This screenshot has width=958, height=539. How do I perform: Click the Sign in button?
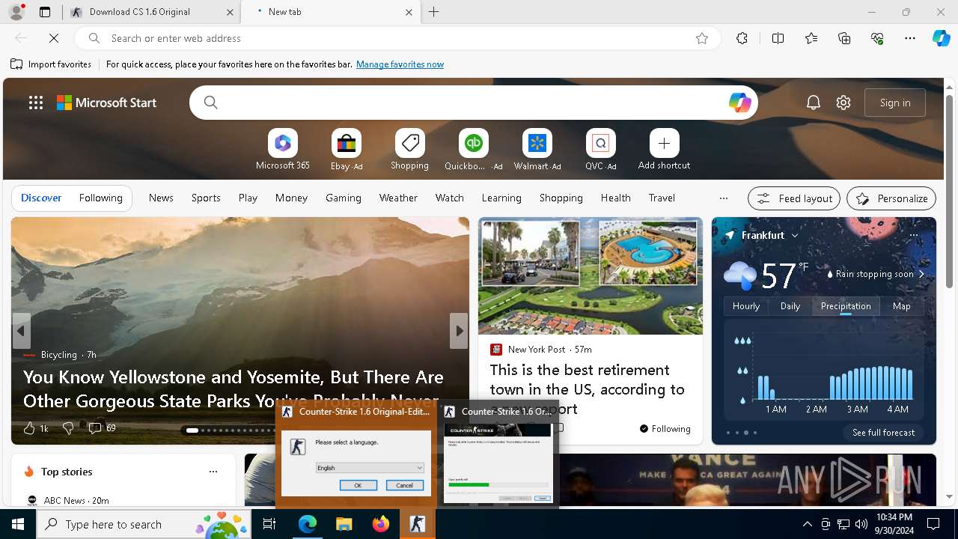[x=895, y=103]
